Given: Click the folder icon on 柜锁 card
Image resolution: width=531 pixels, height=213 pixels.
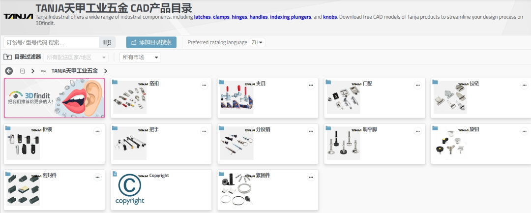Looking at the screenshot, I should click(x=8, y=128).
